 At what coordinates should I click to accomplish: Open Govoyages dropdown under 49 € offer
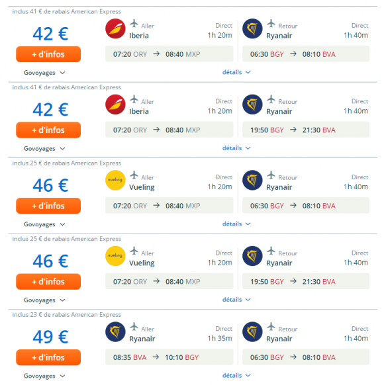tap(44, 376)
